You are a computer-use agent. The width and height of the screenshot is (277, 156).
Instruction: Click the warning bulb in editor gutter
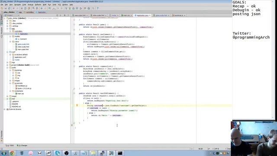[x=77, y=105]
